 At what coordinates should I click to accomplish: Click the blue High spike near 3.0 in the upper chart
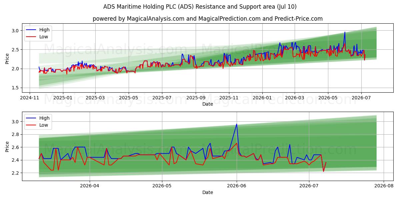(345, 32)
